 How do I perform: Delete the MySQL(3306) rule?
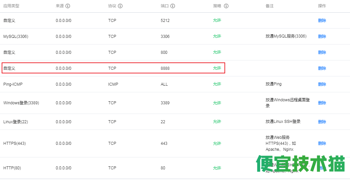tap(322, 37)
